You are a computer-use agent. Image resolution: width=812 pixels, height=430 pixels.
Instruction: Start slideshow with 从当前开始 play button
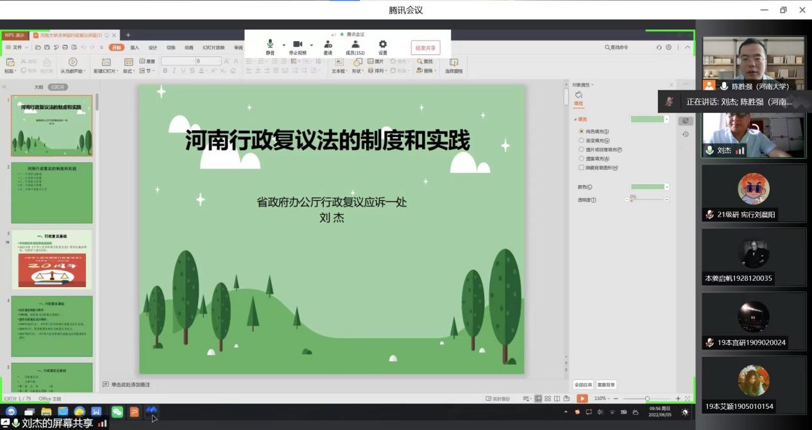pyautogui.click(x=72, y=61)
